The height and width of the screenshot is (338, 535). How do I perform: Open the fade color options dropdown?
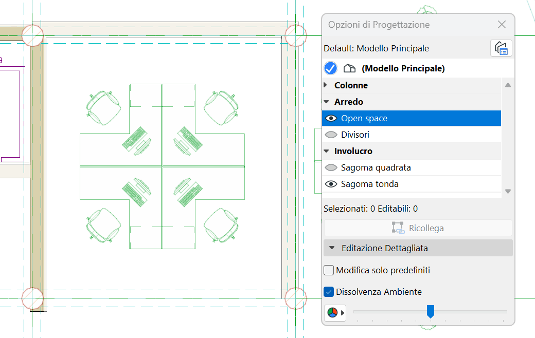[335, 312]
